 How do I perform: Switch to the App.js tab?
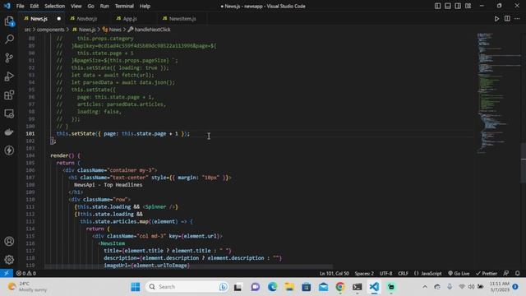coord(130,19)
